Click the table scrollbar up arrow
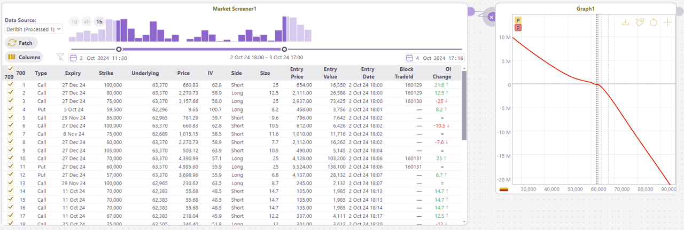 464,68
